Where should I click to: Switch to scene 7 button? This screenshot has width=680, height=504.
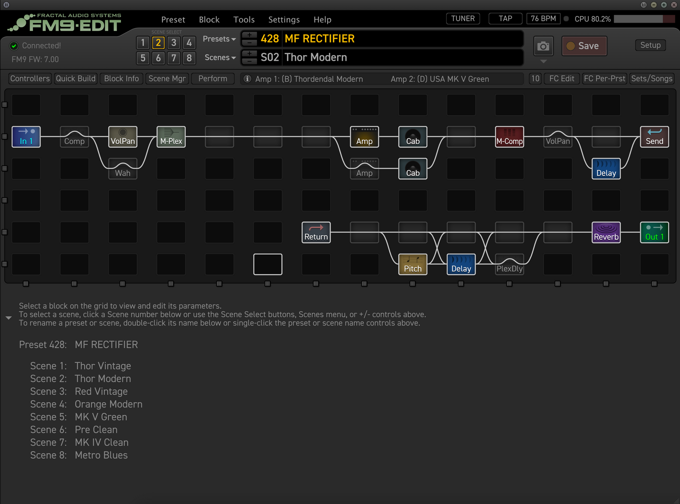pos(174,58)
